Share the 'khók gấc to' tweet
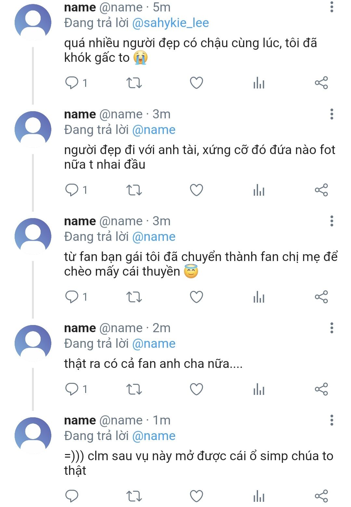The width and height of the screenshot is (351, 507). tap(321, 83)
